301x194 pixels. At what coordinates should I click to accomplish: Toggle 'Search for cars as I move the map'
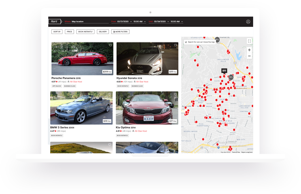[x=186, y=42]
